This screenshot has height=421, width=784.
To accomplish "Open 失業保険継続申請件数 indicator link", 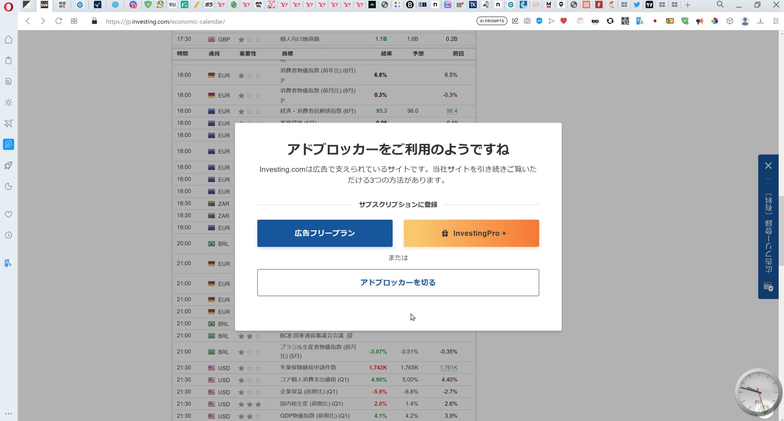I will click(308, 367).
